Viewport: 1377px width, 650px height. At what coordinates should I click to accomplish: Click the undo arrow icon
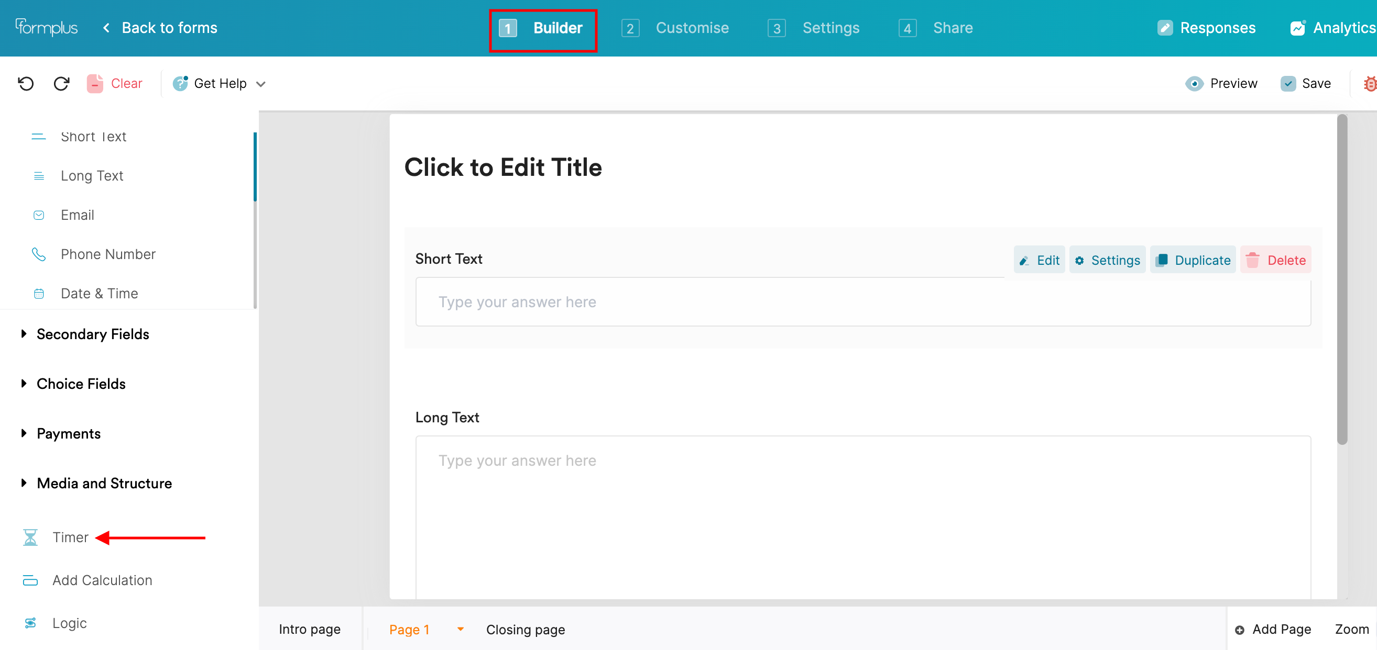tap(26, 84)
